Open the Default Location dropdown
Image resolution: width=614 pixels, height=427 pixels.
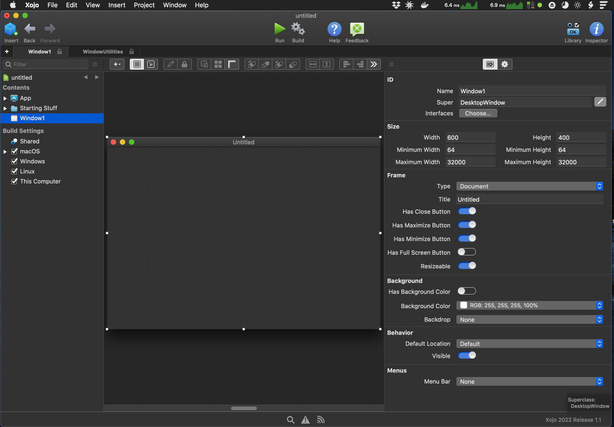click(x=530, y=344)
